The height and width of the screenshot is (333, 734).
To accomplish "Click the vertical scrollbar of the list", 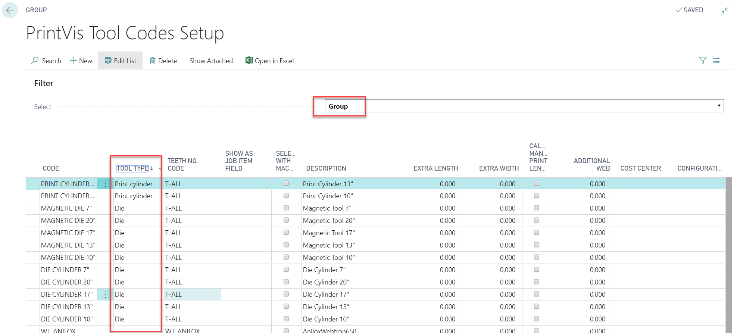I will click(729, 255).
